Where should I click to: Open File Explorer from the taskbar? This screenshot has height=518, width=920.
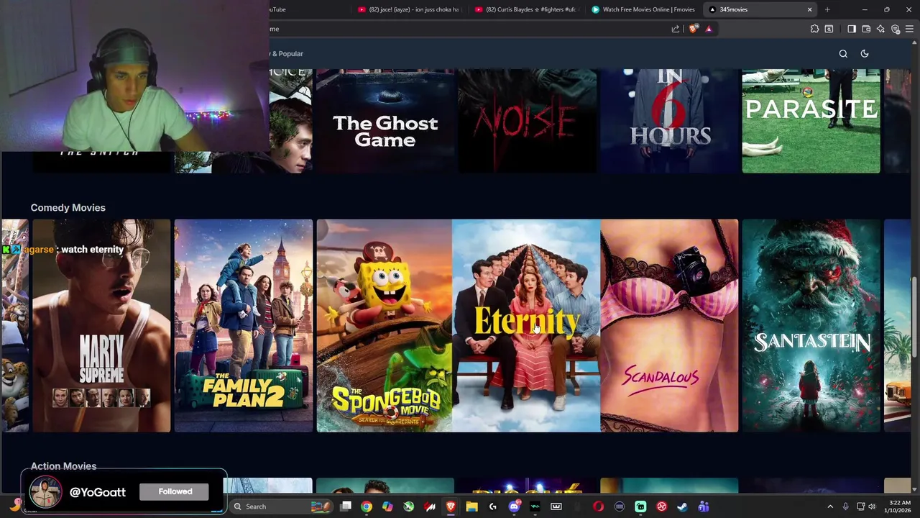(471, 506)
